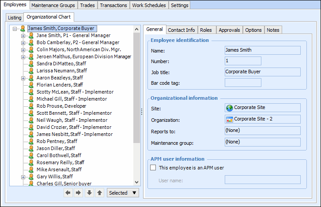Click the person icon beside Carol Bothwell

click(x=31, y=155)
